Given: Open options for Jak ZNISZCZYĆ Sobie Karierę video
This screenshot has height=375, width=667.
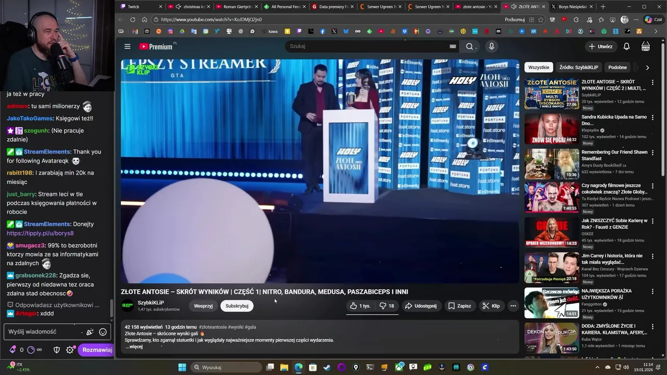Looking at the screenshot, I should pyautogui.click(x=652, y=221).
